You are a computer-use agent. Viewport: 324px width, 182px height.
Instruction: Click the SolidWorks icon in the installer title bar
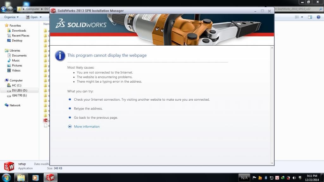click(x=53, y=11)
